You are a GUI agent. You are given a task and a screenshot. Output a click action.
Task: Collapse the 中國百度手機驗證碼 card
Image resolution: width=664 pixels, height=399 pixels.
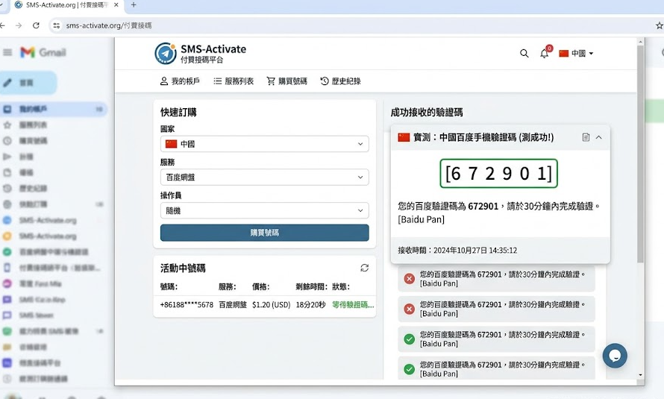point(599,137)
